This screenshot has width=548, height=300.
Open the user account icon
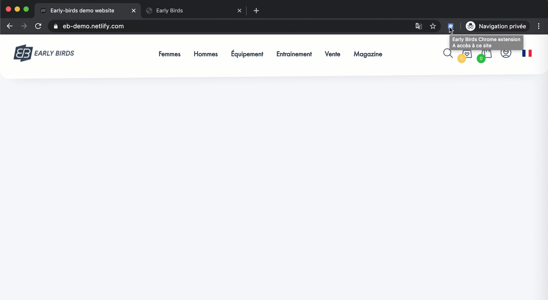click(506, 53)
